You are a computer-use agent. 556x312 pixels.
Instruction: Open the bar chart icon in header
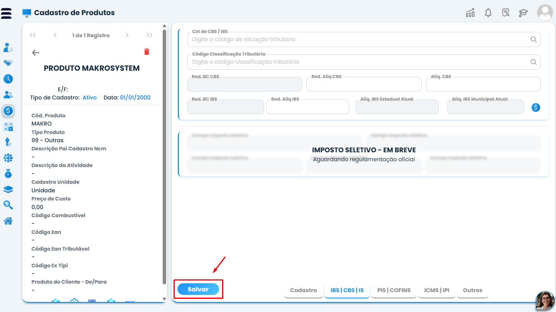click(470, 13)
